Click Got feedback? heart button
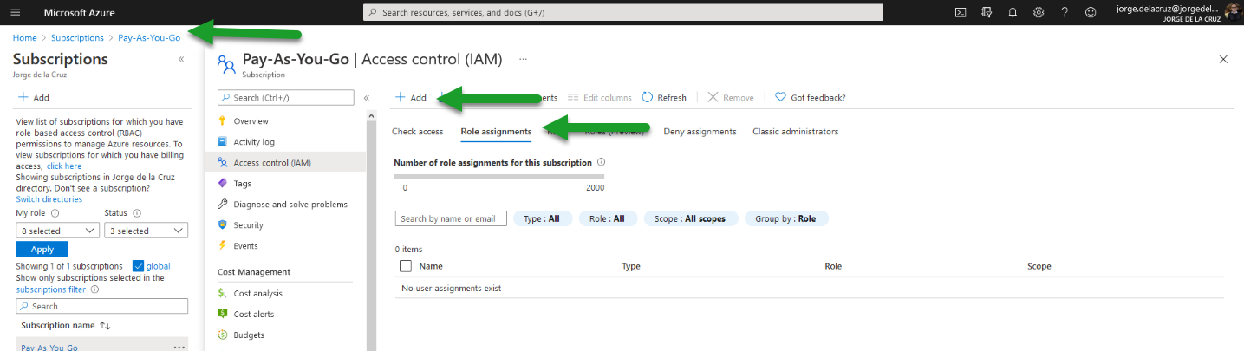Screen dimensions: 1244x351 tap(811, 97)
